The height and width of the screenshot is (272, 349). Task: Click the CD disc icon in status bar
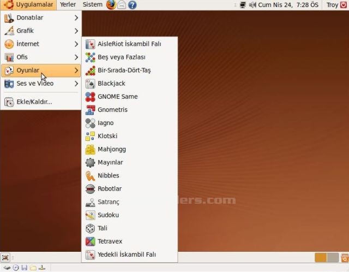pyautogui.click(x=16, y=268)
